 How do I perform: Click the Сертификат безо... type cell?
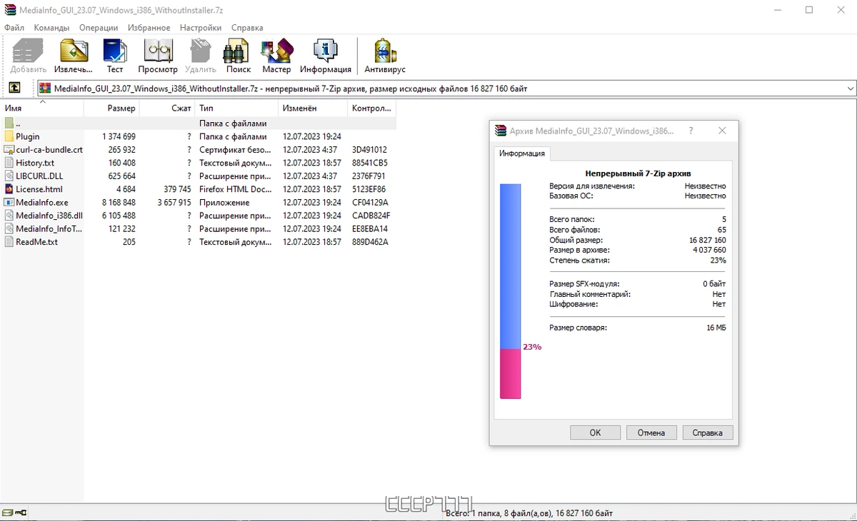click(x=235, y=150)
